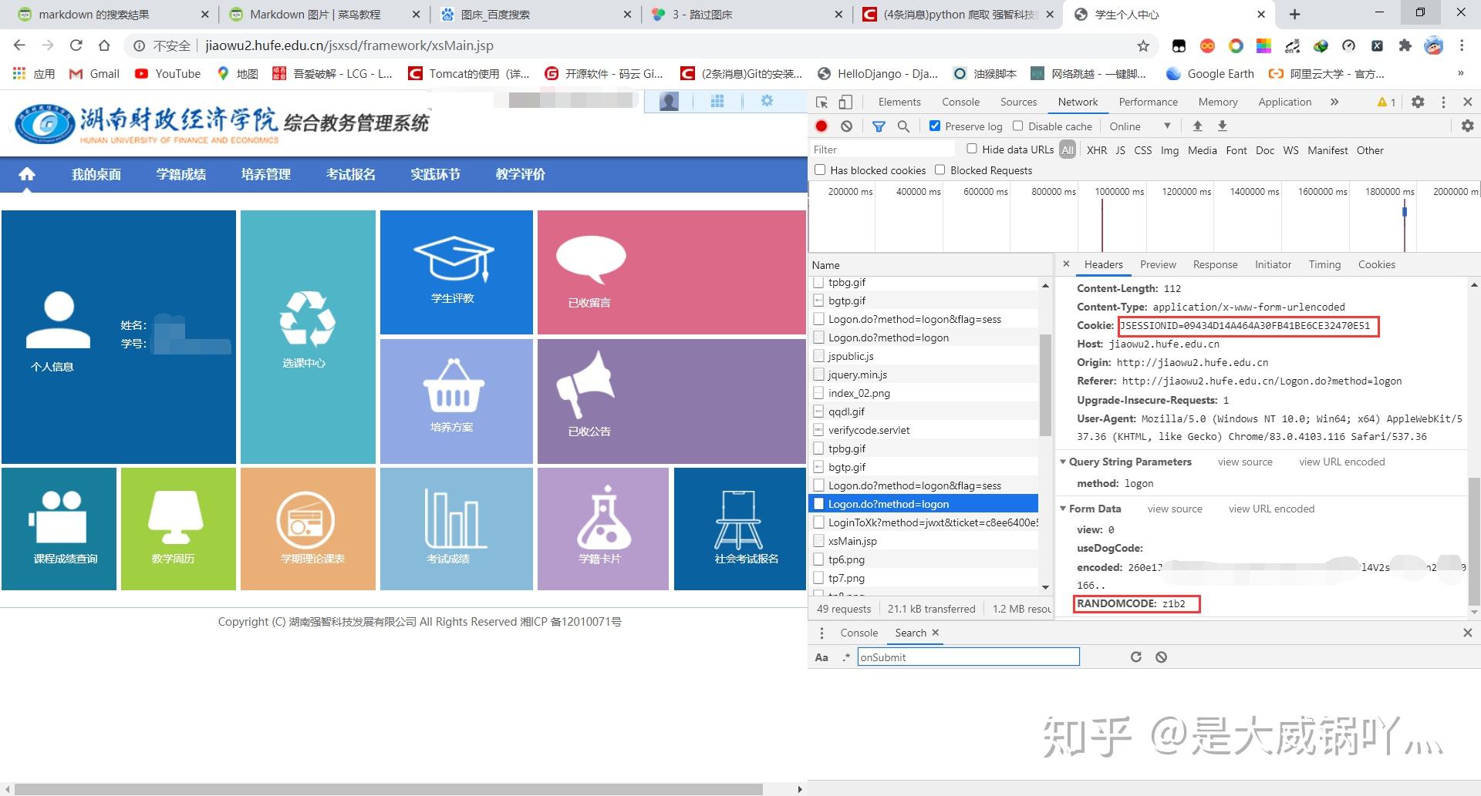This screenshot has width=1481, height=796.
Task: Open DevTools main settings gear
Action: pos(1418,102)
